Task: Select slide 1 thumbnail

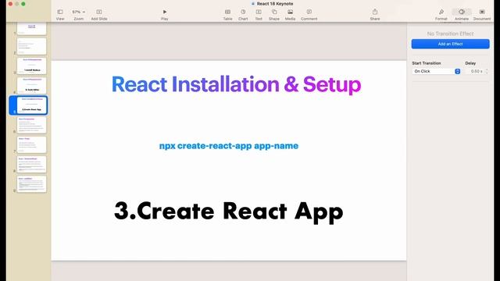Action: click(x=31, y=28)
